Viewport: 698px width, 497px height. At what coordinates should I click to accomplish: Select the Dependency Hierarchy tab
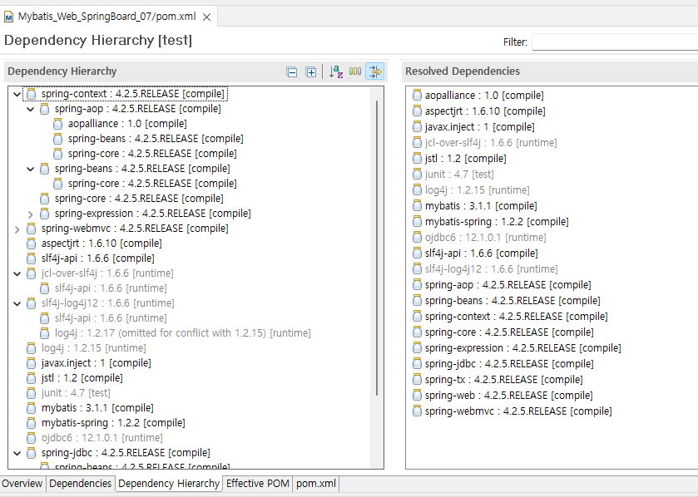[169, 483]
